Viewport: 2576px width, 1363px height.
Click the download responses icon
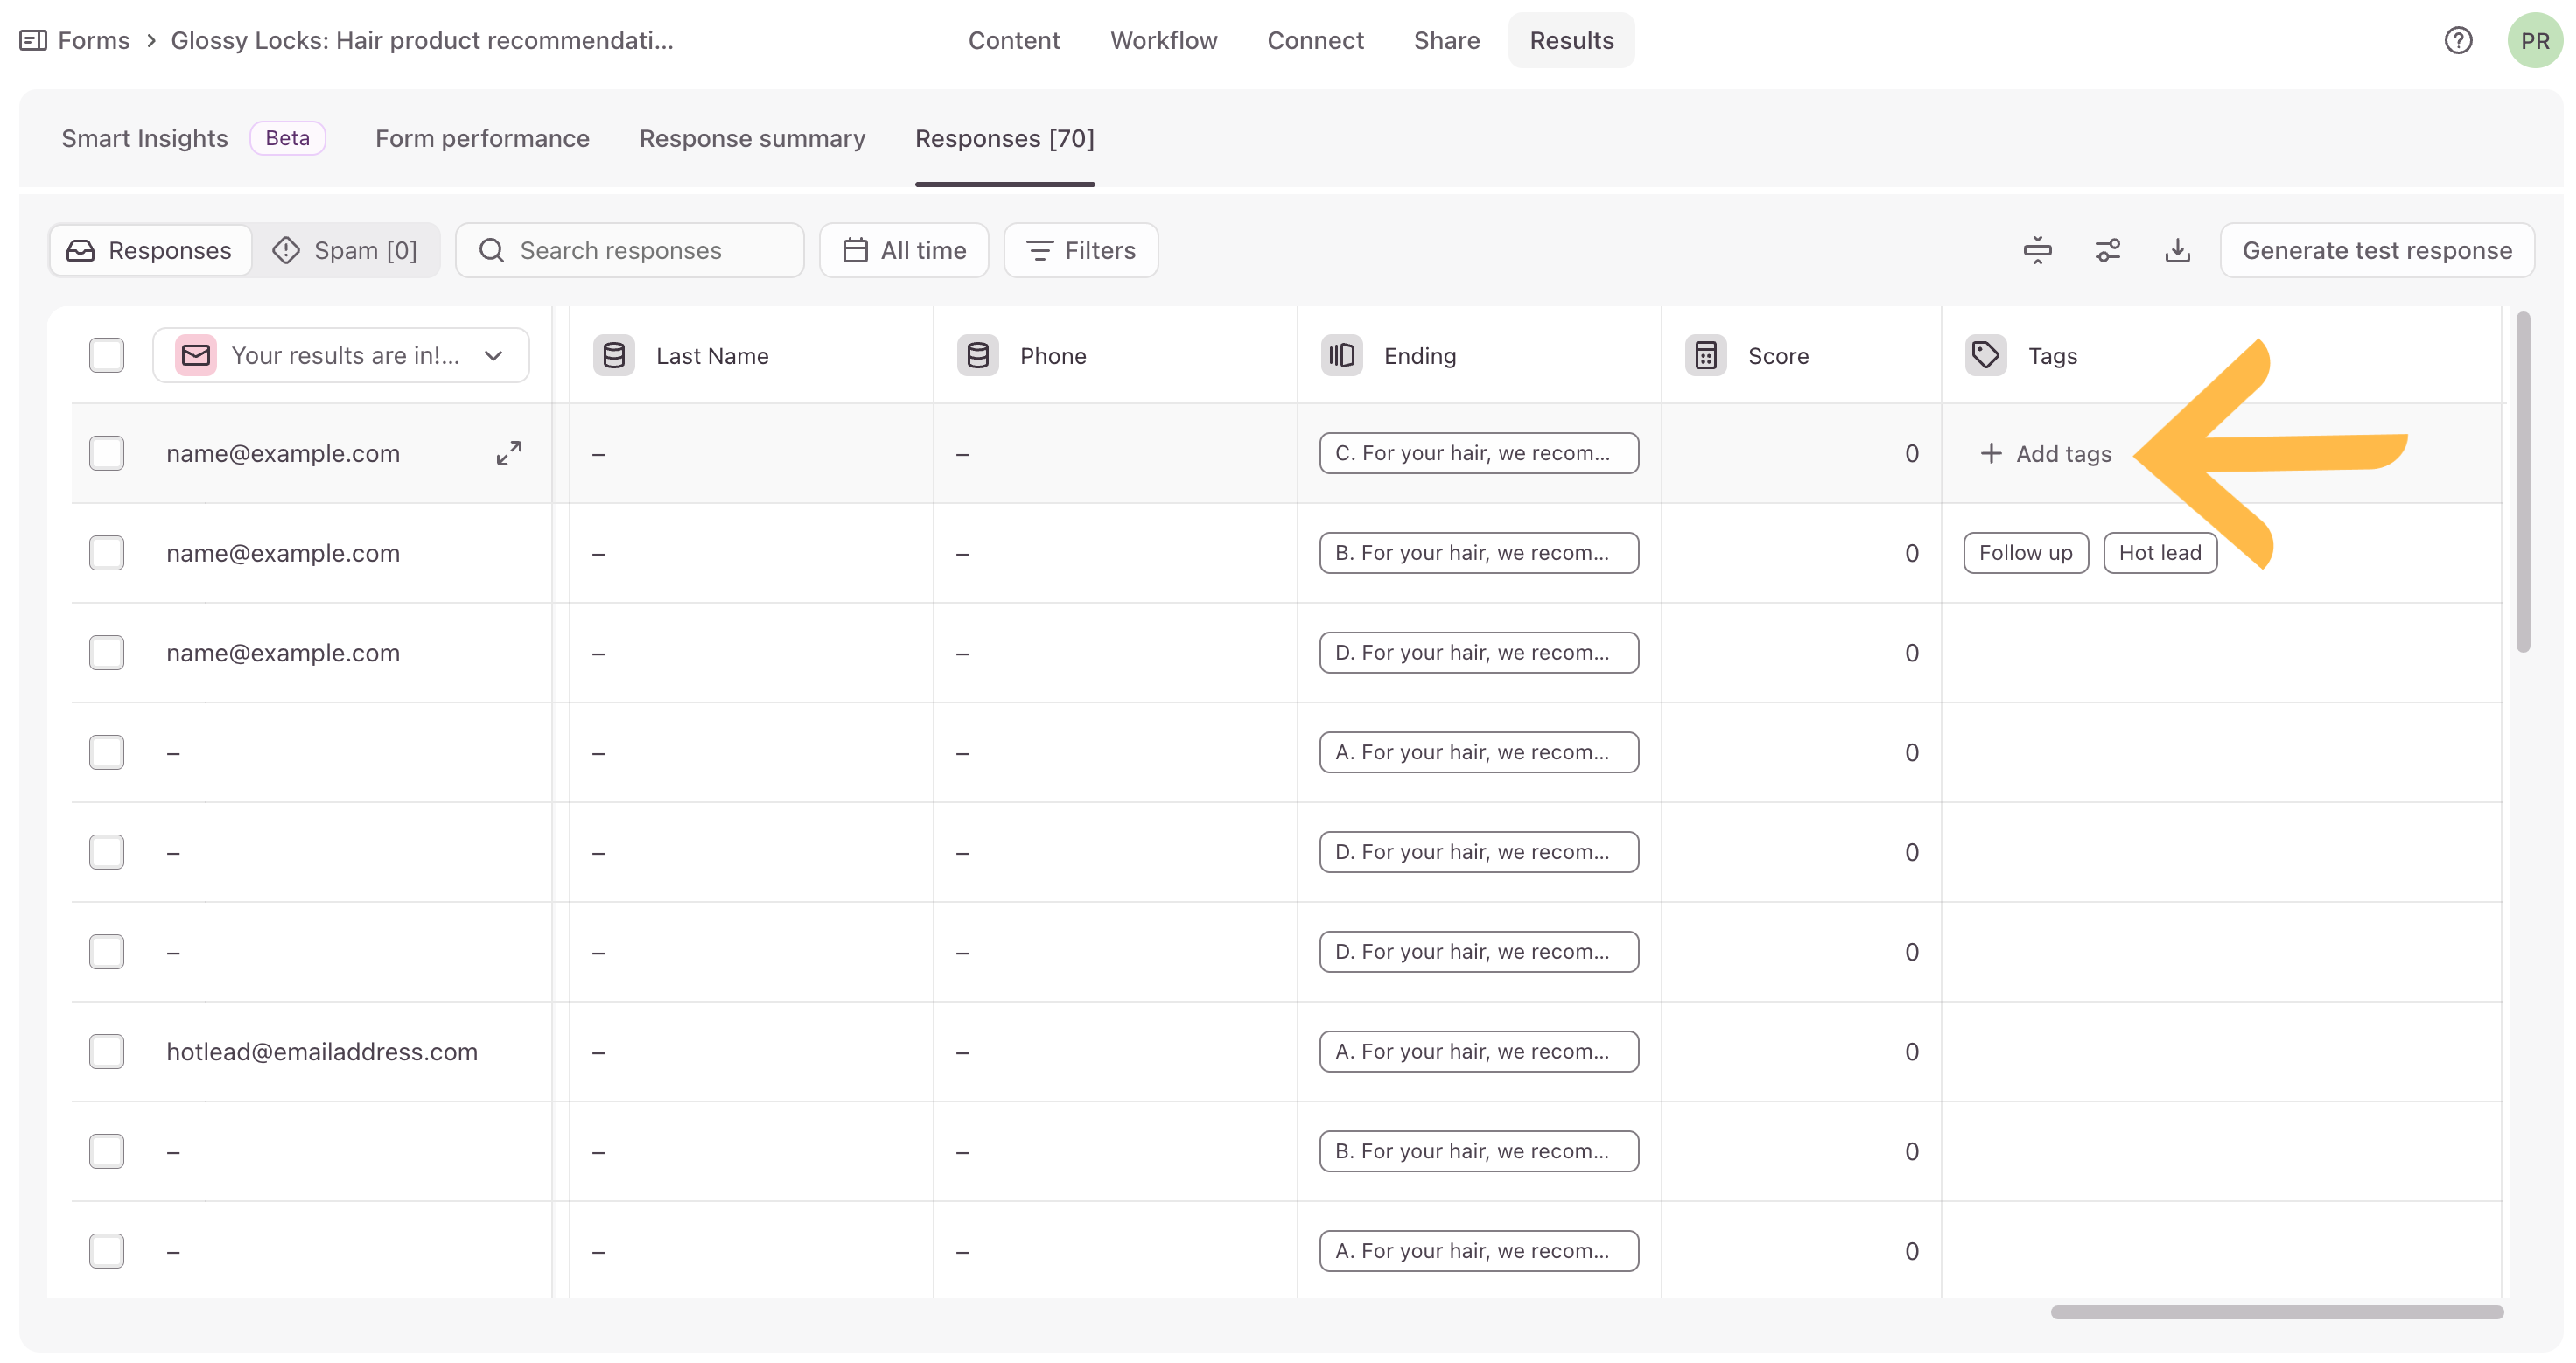tap(2177, 250)
